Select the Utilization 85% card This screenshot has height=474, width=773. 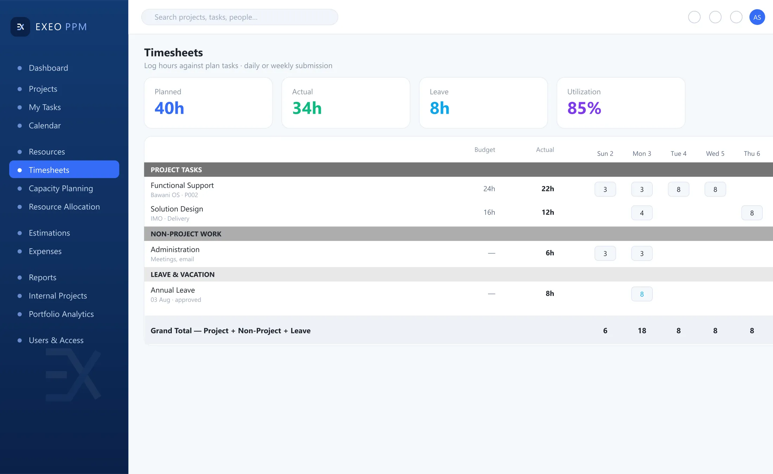(621, 103)
